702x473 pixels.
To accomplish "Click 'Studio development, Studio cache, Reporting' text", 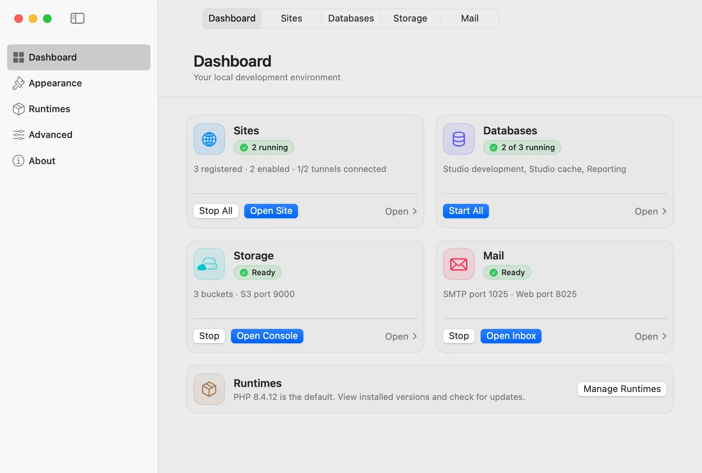I will 534,169.
